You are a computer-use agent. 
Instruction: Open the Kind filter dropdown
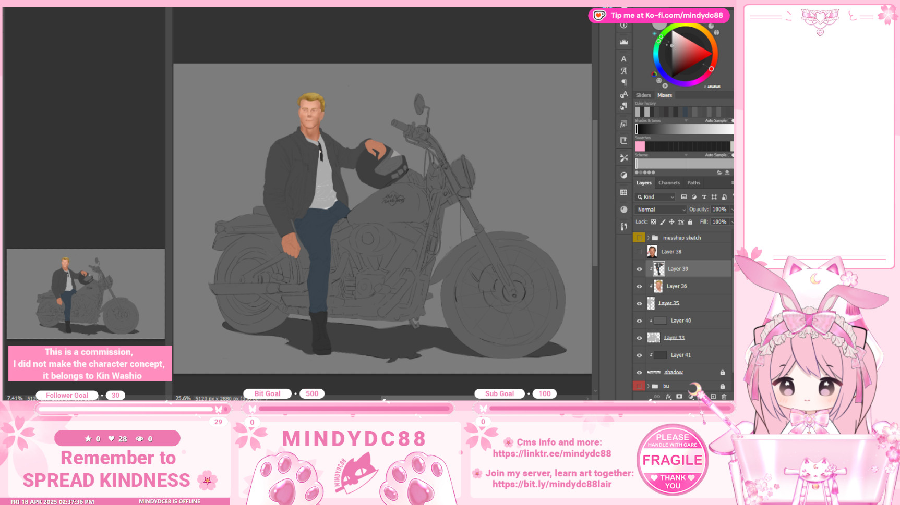pyautogui.click(x=655, y=197)
